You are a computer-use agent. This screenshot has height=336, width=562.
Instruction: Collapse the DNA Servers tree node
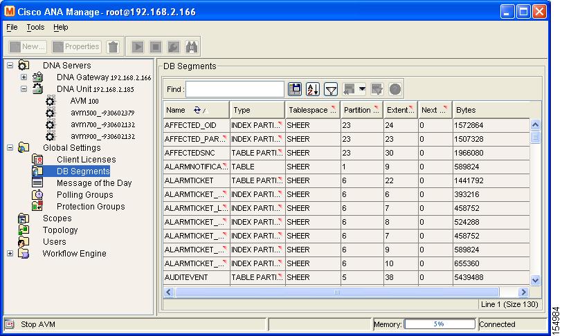[10, 66]
